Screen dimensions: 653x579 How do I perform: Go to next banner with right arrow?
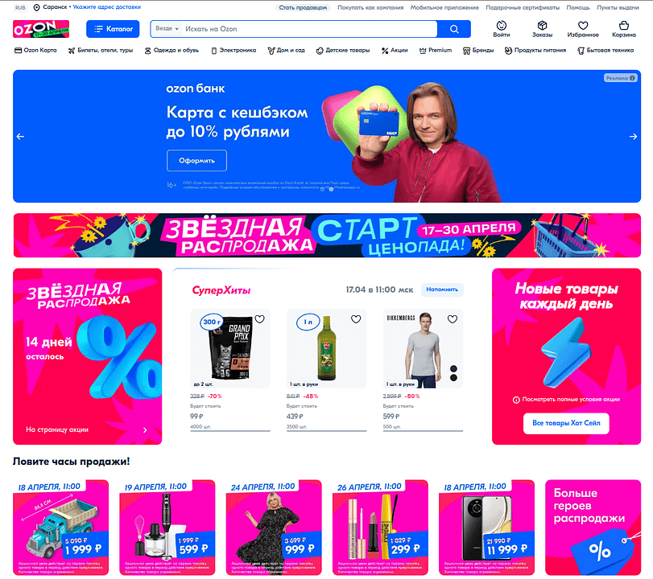(633, 137)
